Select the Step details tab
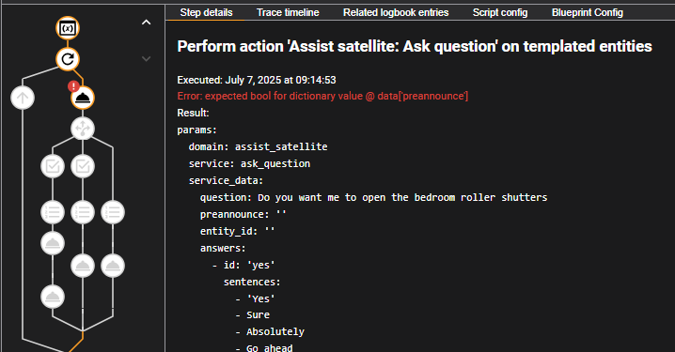This screenshot has height=352, width=675. 206,12
